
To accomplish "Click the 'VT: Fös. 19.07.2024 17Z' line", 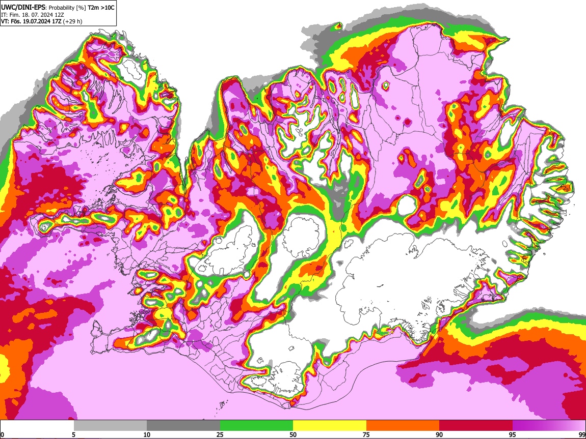I will pyautogui.click(x=41, y=22).
